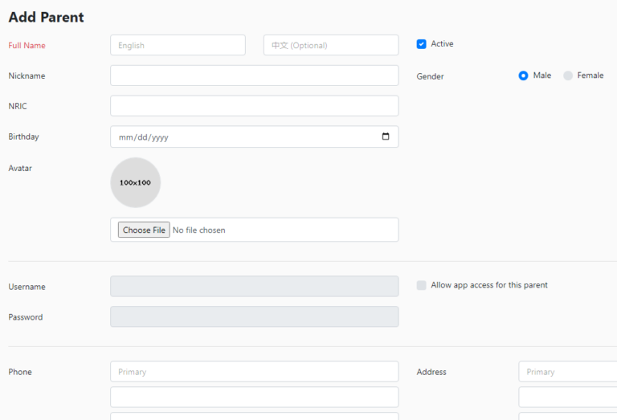Focus the Primary phone number field
This screenshot has width=617, height=420.
(254, 371)
